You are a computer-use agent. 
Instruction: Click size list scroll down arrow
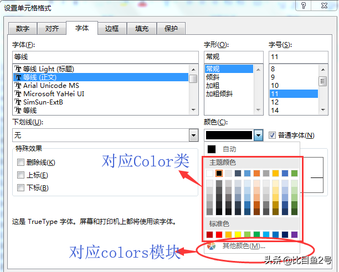click(323, 110)
